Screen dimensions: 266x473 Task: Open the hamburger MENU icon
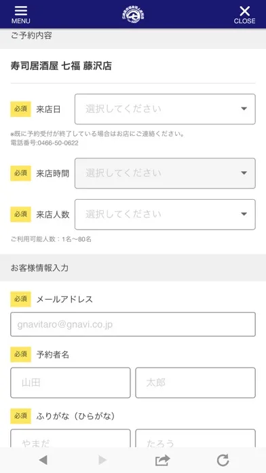(x=21, y=14)
